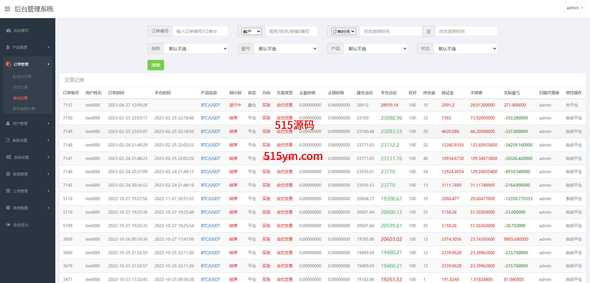Screen dimensions: 590x283
Task: Click the document icon beside 参数设置
Action: click(8, 140)
